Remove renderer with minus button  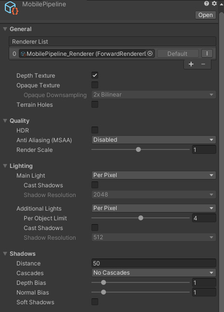tap(203, 64)
